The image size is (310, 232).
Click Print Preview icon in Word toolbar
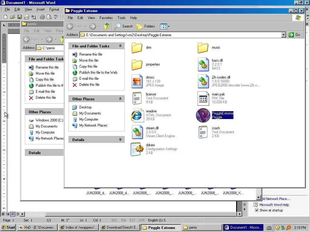click(49, 17)
